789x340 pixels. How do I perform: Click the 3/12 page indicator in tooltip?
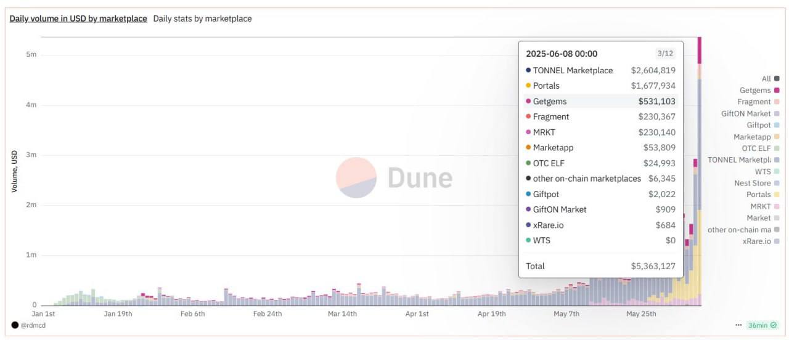(666, 53)
